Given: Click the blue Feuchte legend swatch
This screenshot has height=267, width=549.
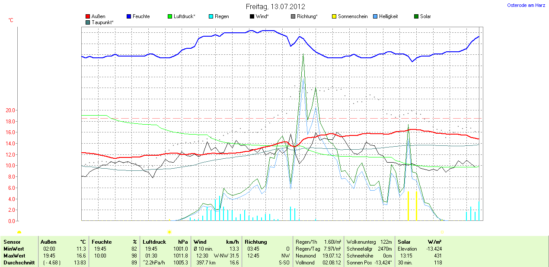Looking at the screenshot, I should 129,16.
